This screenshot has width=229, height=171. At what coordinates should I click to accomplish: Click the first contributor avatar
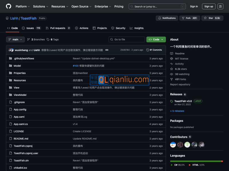(x=173, y=144)
